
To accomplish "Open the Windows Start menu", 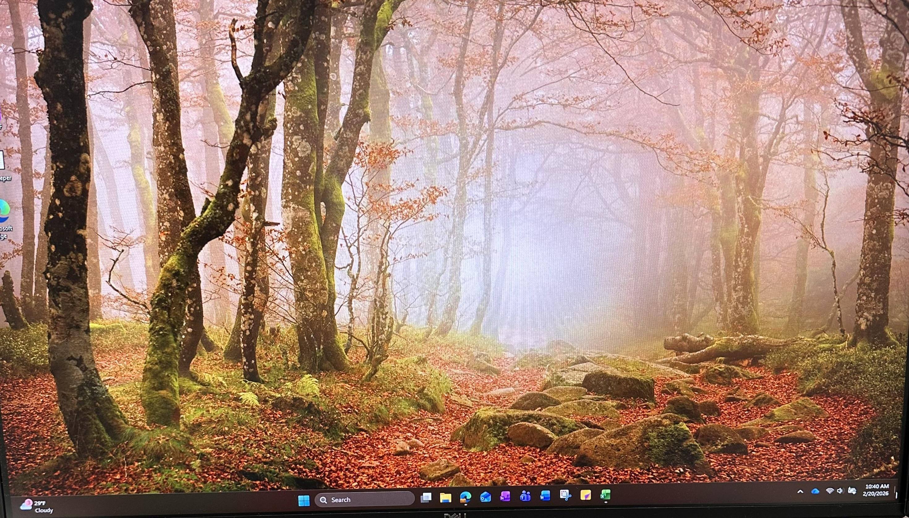I will tap(304, 500).
